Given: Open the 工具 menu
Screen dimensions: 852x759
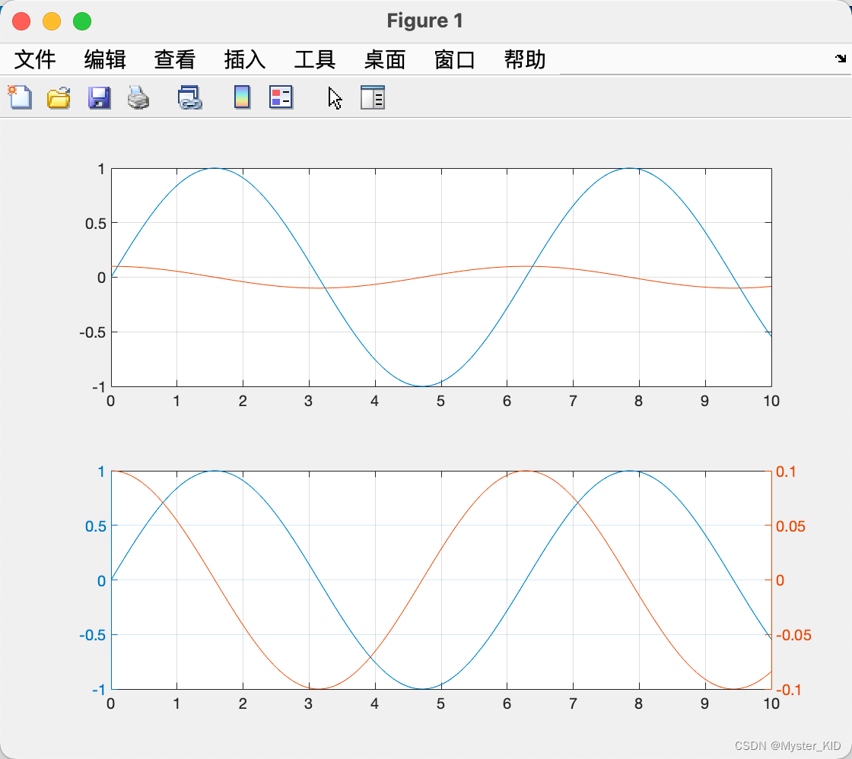Looking at the screenshot, I should (x=315, y=59).
